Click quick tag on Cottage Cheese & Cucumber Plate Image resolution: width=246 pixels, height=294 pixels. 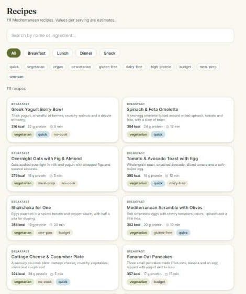coord(63,282)
